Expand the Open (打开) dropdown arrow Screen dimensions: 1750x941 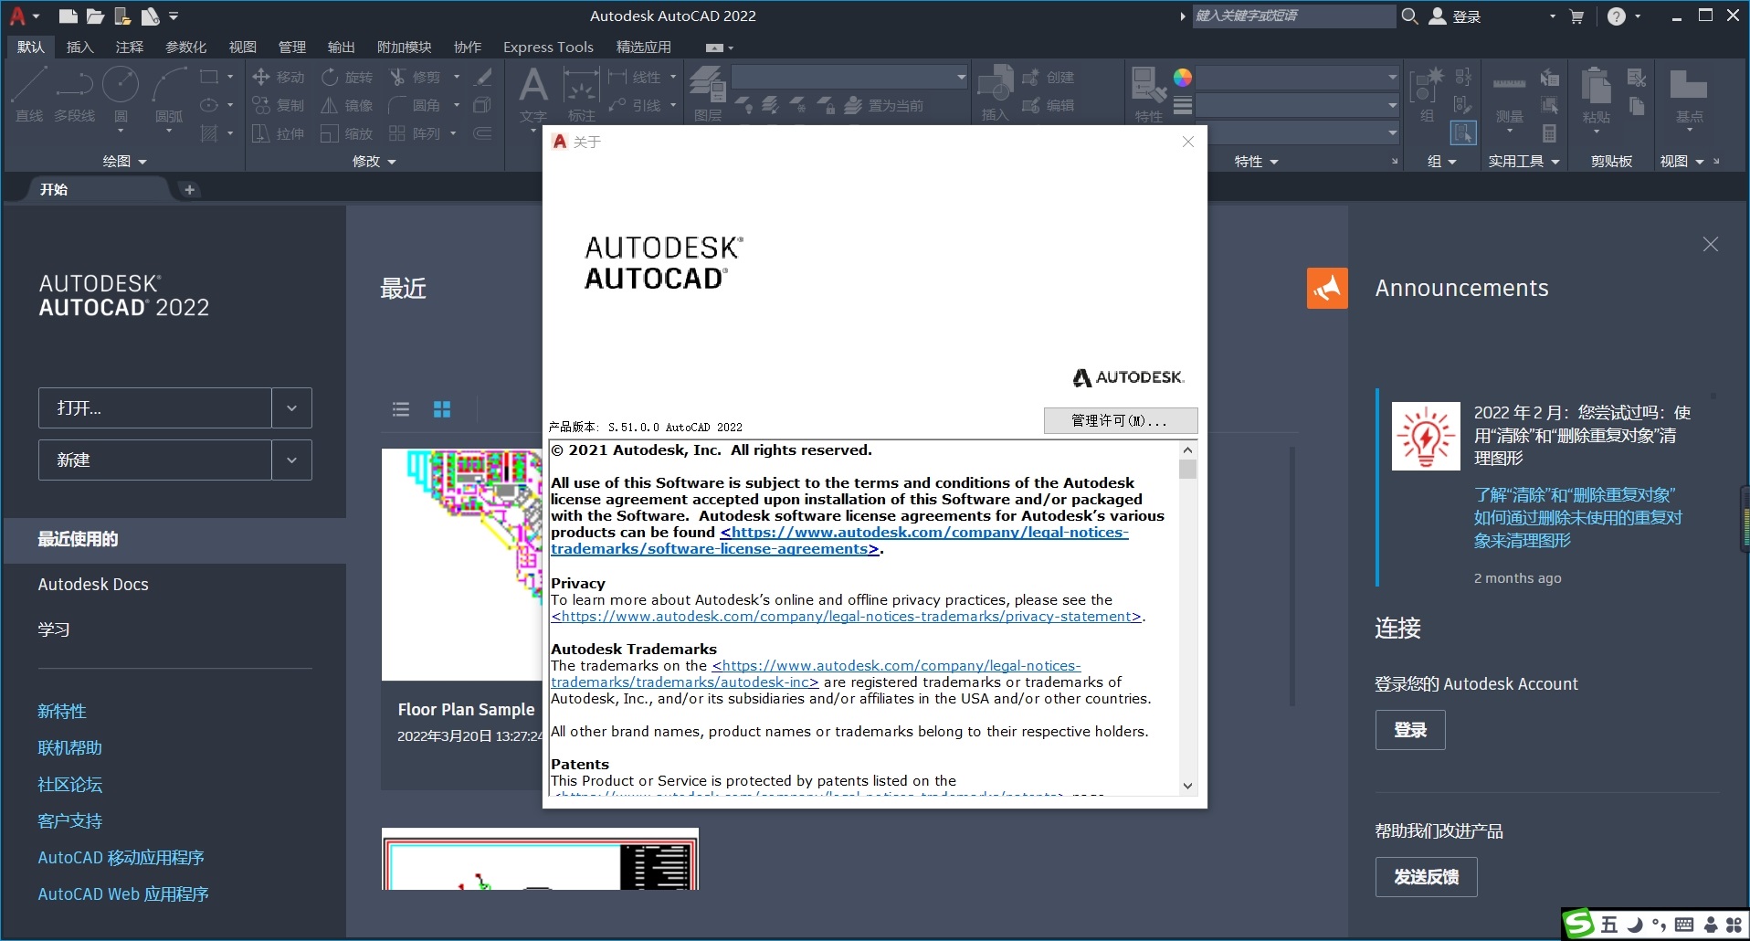click(292, 408)
